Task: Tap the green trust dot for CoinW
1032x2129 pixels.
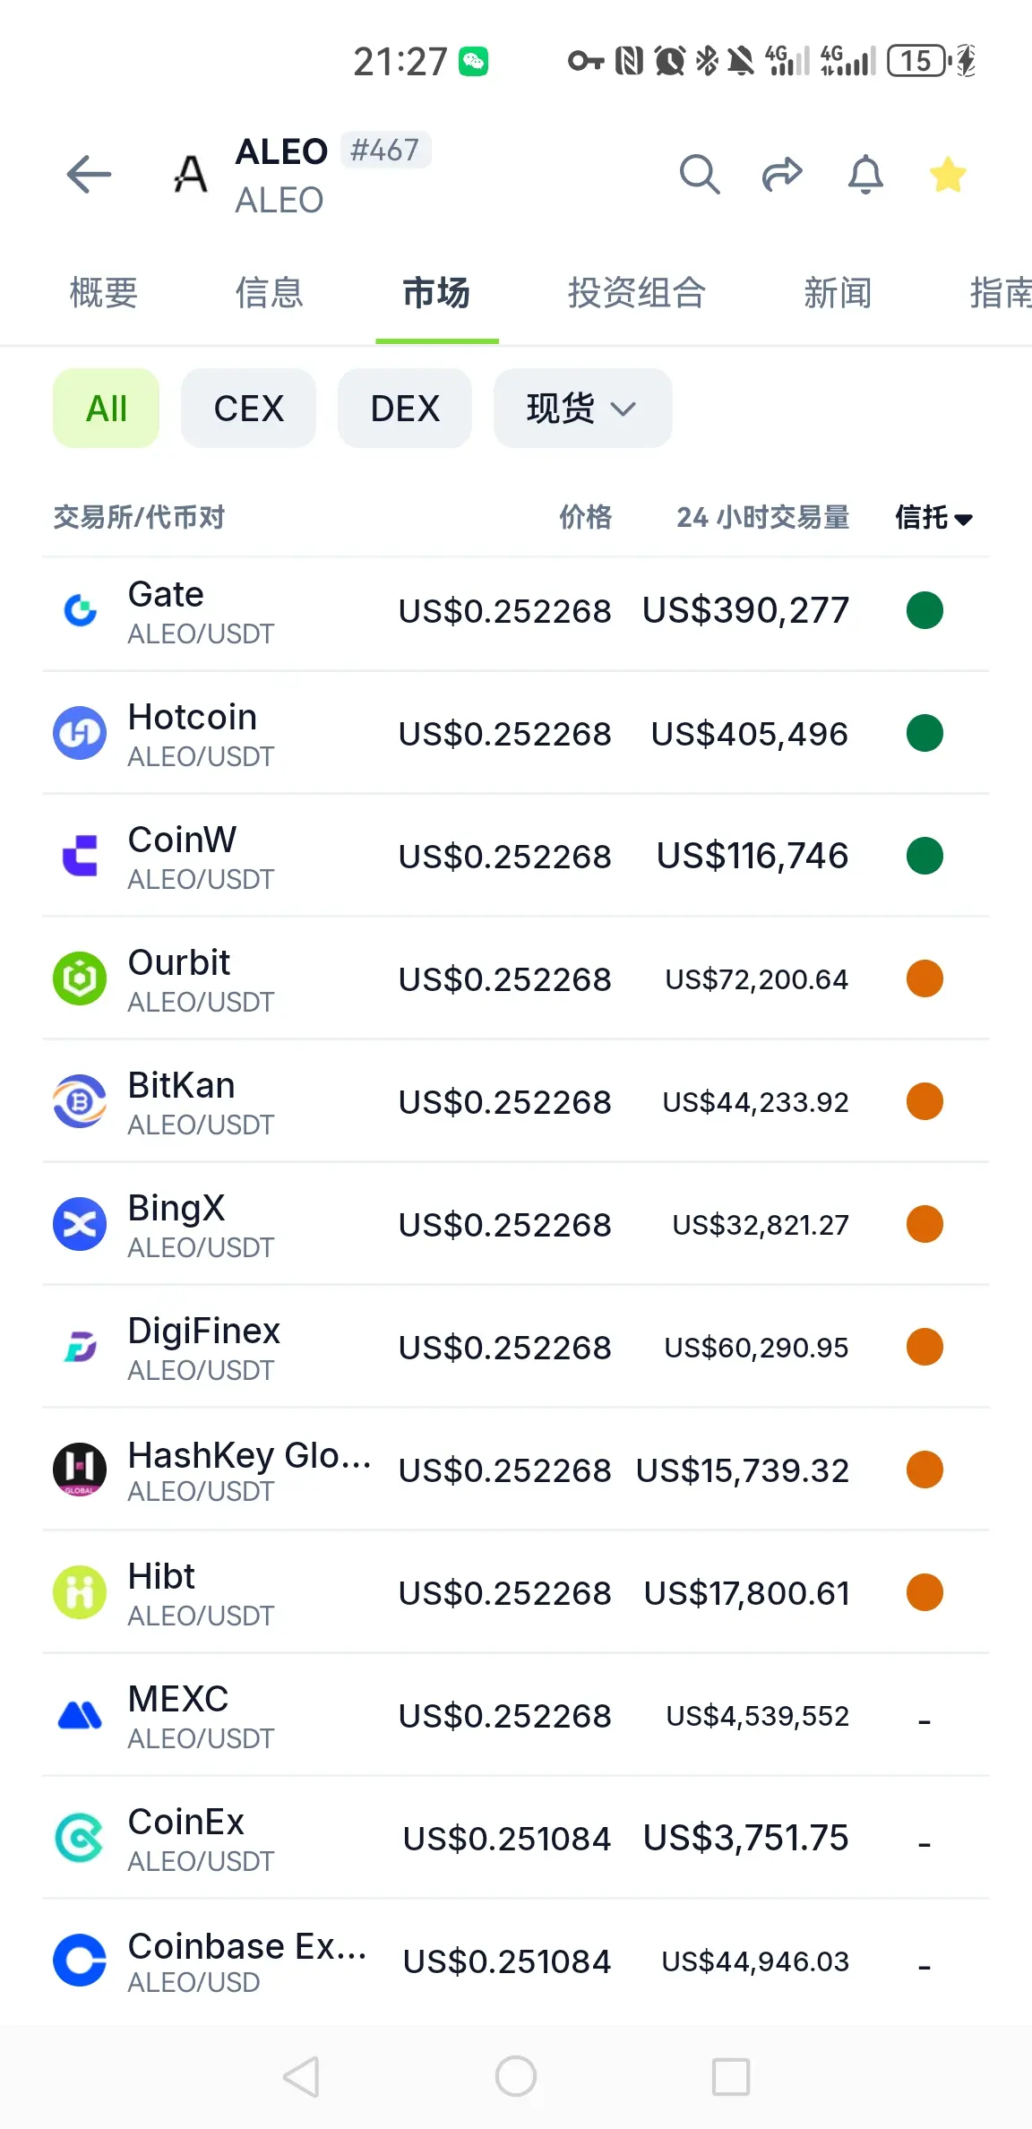Action: (x=924, y=856)
